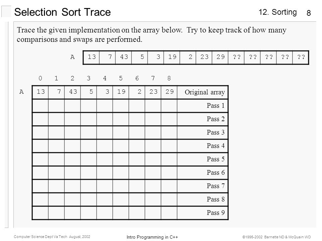This screenshot has height=241, width=322.
Task: Click the index 8 column header
Action: [x=169, y=78]
